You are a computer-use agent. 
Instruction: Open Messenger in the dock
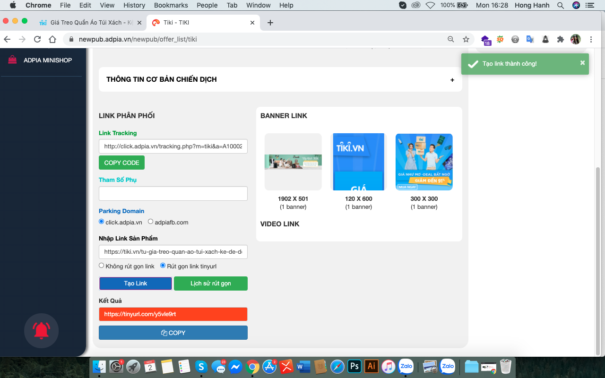click(x=235, y=366)
